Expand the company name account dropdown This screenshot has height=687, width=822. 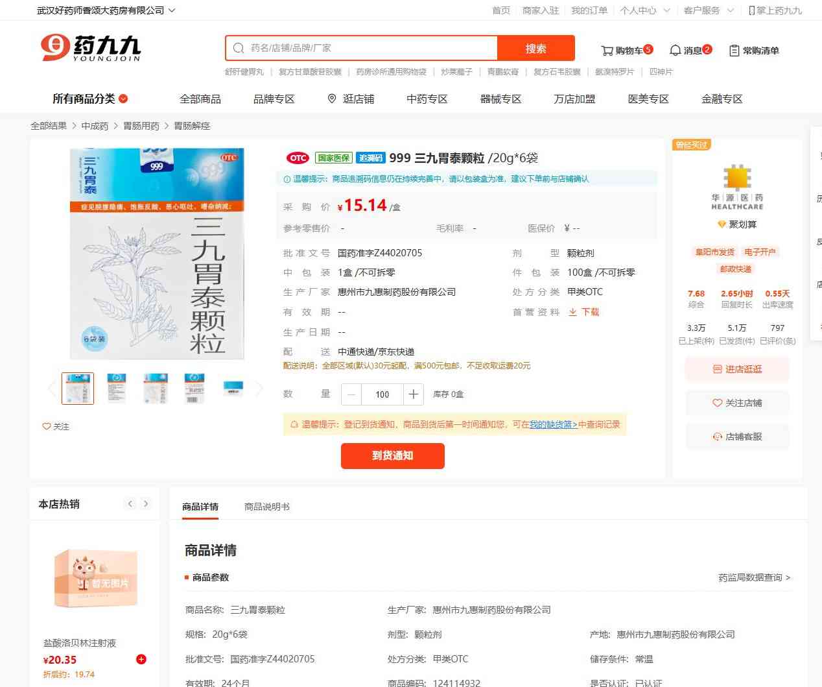click(x=106, y=10)
